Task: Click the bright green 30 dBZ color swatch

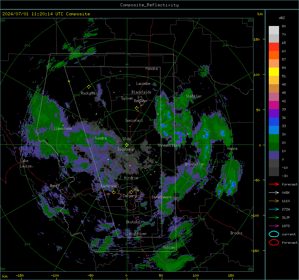Action: (274, 138)
